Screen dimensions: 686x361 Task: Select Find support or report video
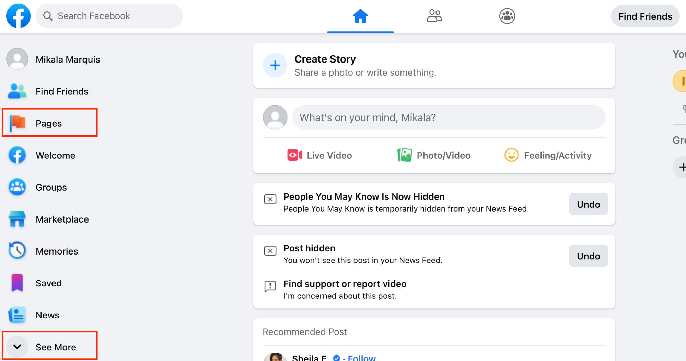point(345,290)
